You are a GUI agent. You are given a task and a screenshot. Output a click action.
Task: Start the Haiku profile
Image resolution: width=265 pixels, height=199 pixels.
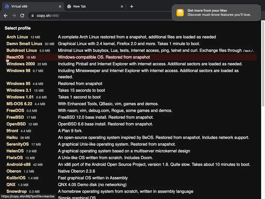[x=12, y=137]
